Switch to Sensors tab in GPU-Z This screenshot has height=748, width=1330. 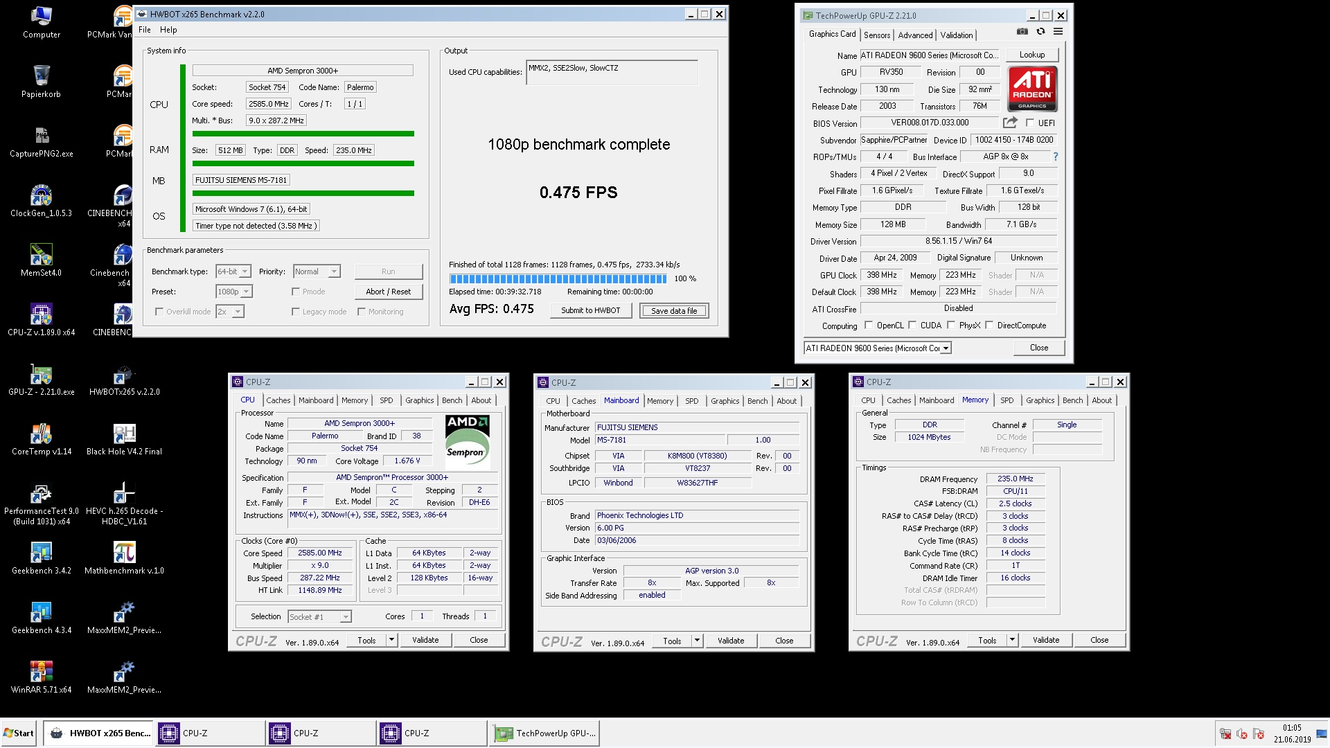pos(877,35)
